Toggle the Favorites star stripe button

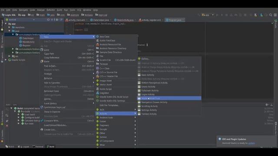coord(2,136)
